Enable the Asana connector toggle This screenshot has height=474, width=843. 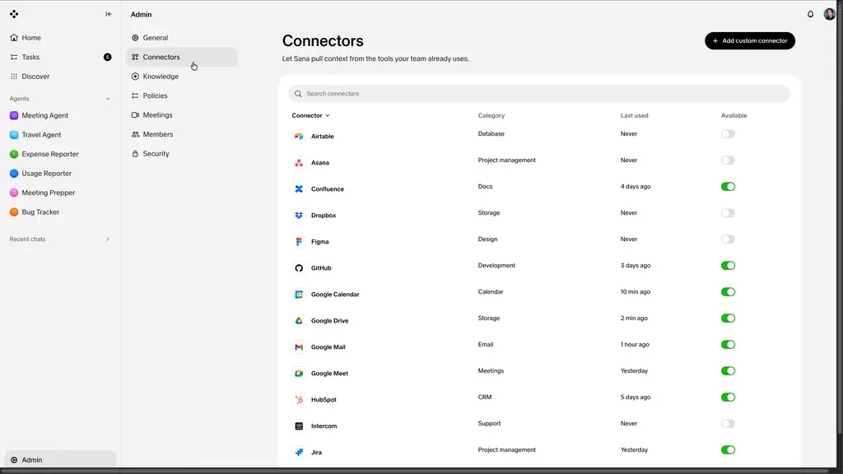point(728,160)
